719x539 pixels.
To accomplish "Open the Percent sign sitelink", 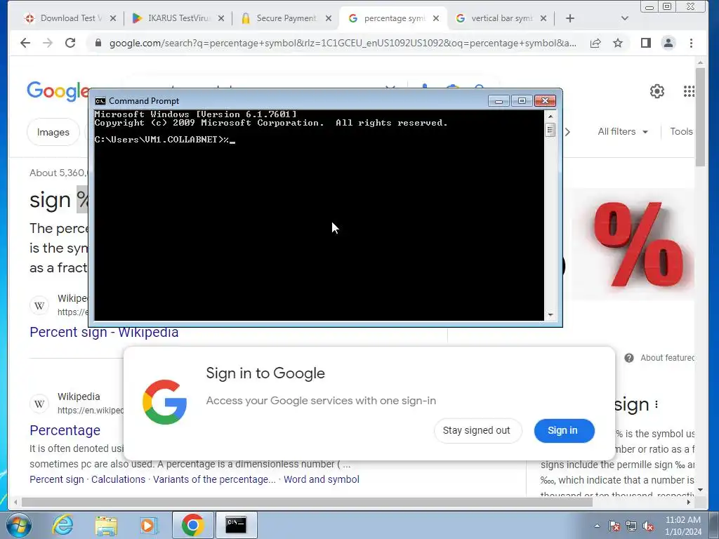I will [x=57, y=479].
